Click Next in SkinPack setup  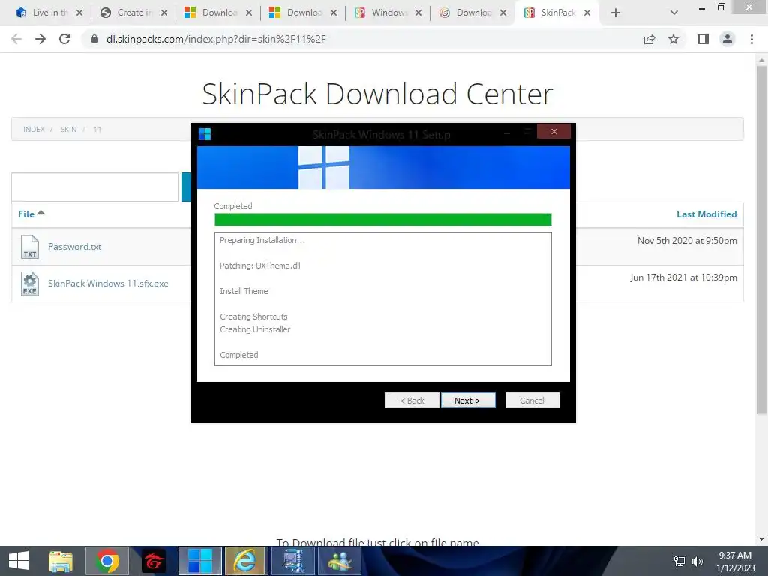click(468, 400)
